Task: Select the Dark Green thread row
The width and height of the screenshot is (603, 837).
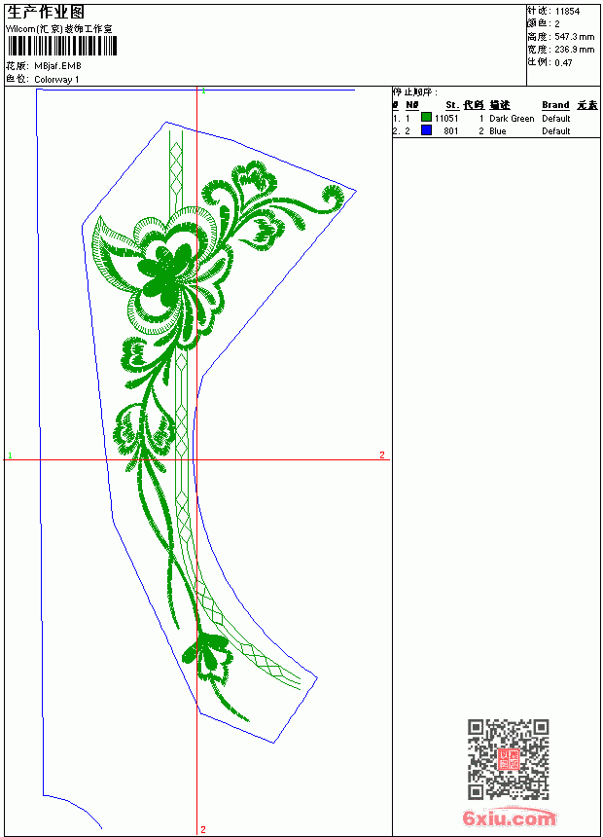Action: (x=496, y=118)
